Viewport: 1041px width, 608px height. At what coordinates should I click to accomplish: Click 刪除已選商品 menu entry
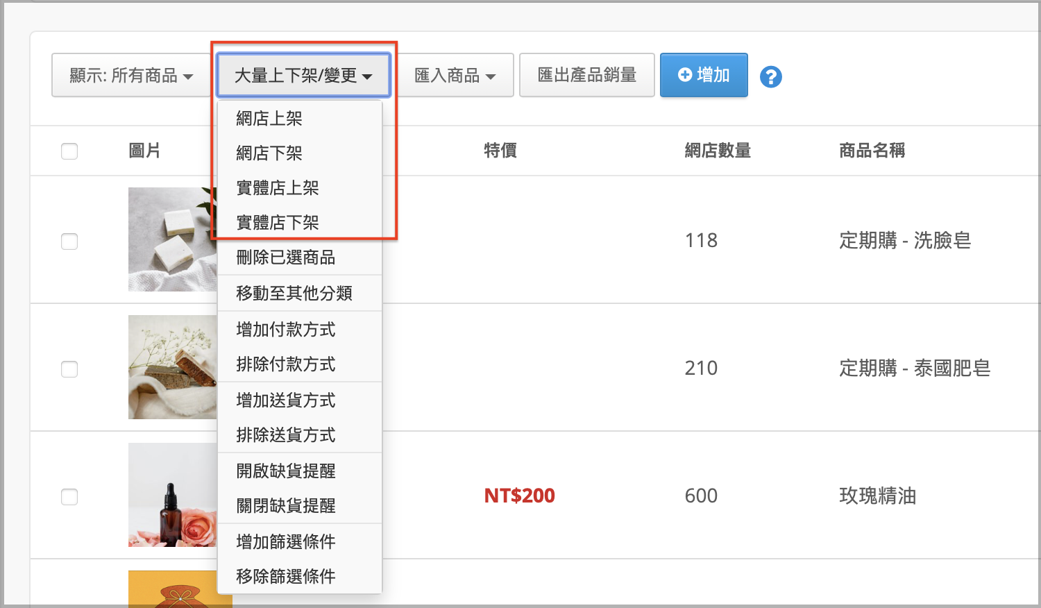pyautogui.click(x=300, y=257)
